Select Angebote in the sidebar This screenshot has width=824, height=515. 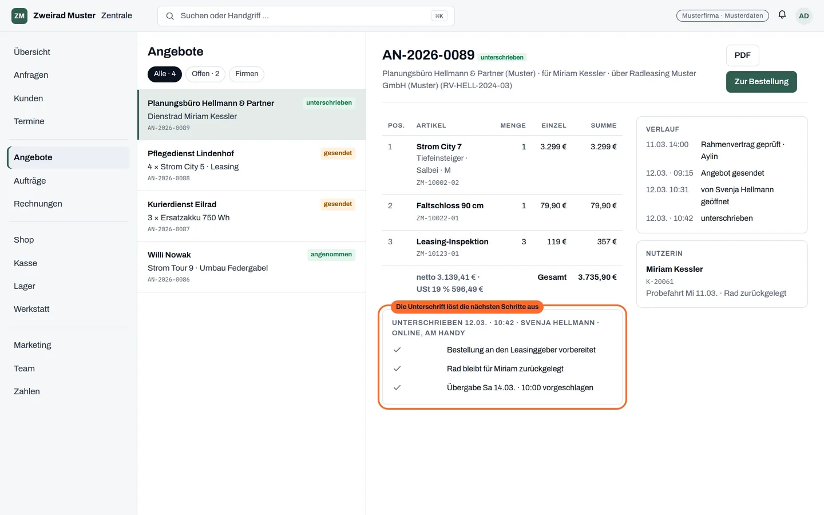tap(69, 157)
